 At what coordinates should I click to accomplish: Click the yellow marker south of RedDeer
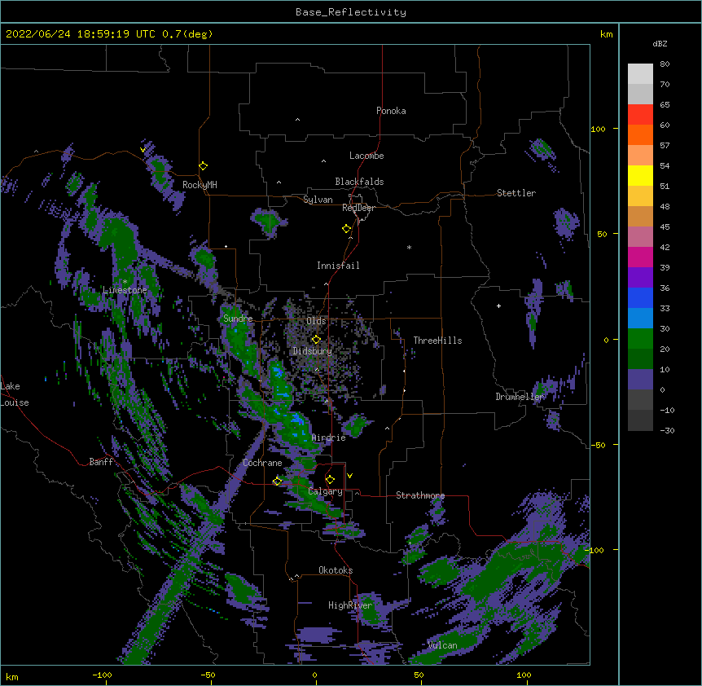click(x=347, y=229)
